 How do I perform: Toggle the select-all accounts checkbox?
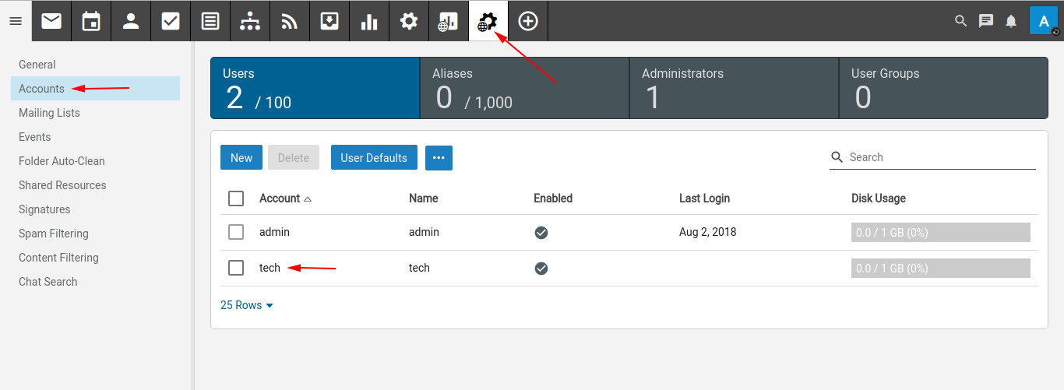pyautogui.click(x=236, y=199)
